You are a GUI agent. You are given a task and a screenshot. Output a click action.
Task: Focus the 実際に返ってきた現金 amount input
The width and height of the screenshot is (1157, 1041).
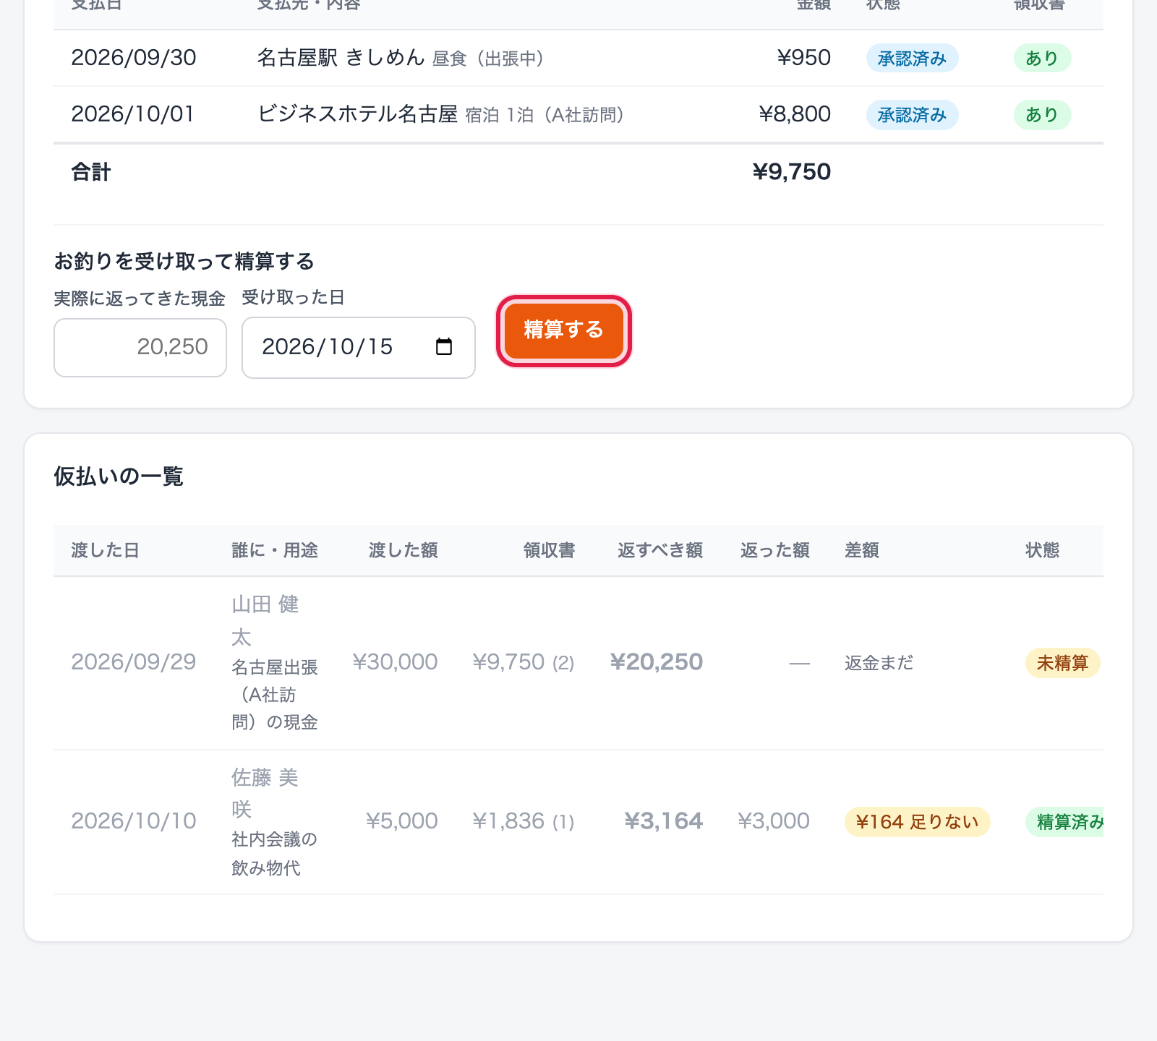tap(140, 347)
